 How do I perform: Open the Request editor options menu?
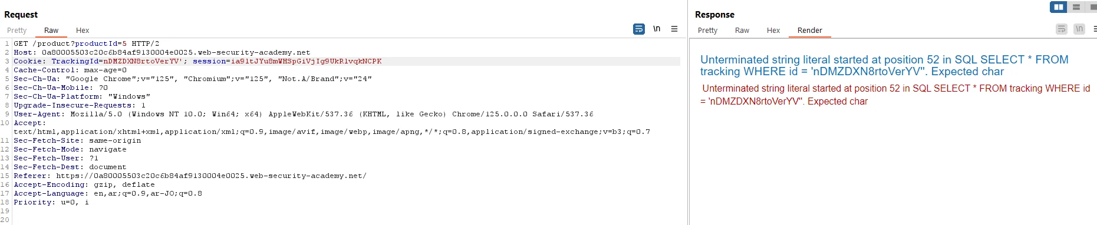pyautogui.click(x=674, y=29)
